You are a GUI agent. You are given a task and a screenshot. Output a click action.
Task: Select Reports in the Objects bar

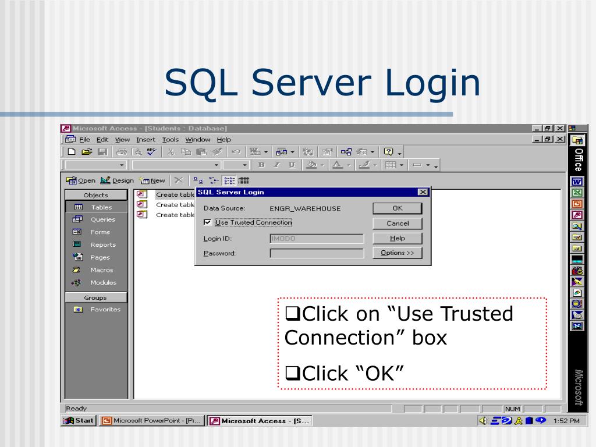(x=102, y=244)
